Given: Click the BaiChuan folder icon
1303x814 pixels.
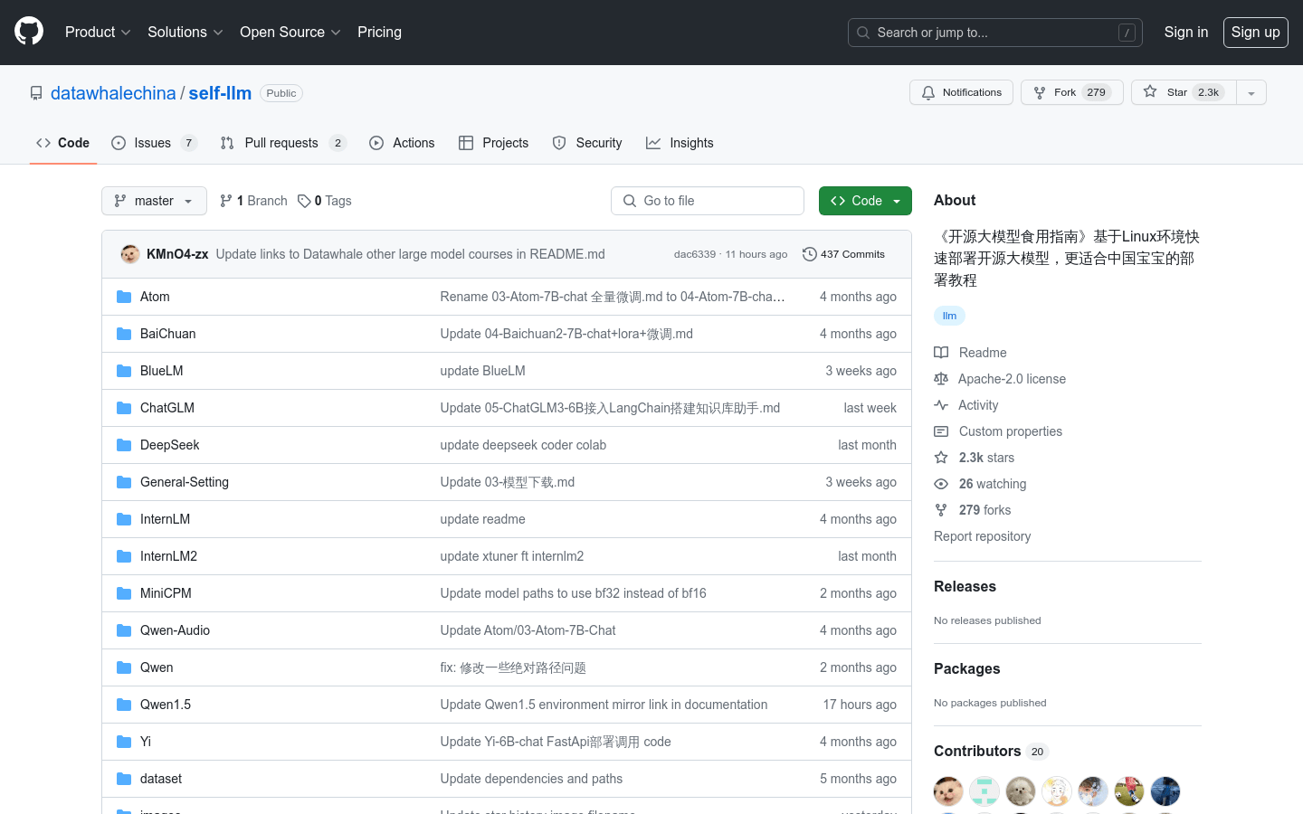Looking at the screenshot, I should 124,334.
